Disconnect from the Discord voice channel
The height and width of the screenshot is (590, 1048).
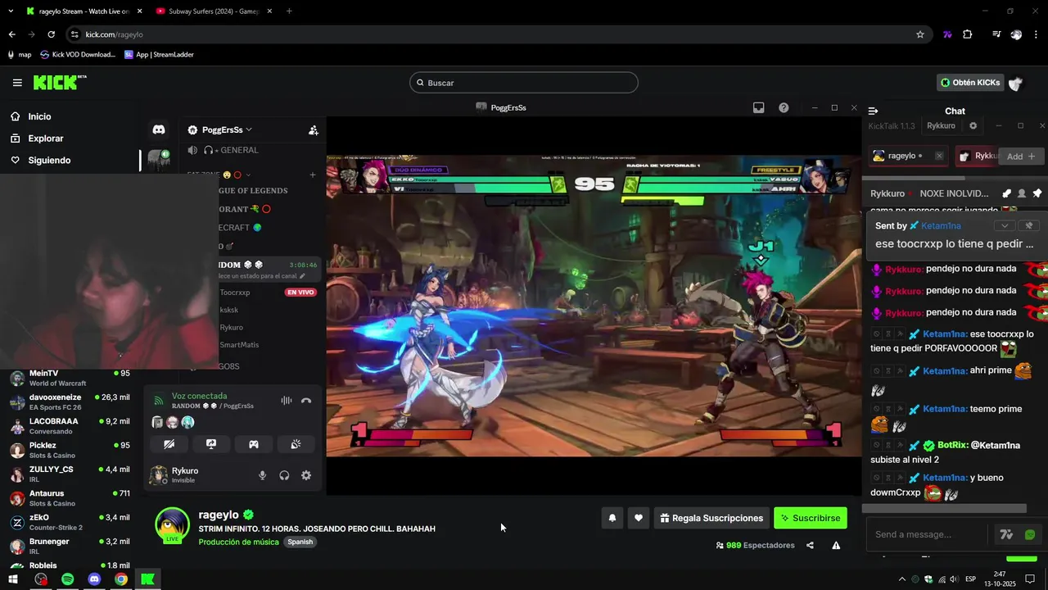(306, 401)
